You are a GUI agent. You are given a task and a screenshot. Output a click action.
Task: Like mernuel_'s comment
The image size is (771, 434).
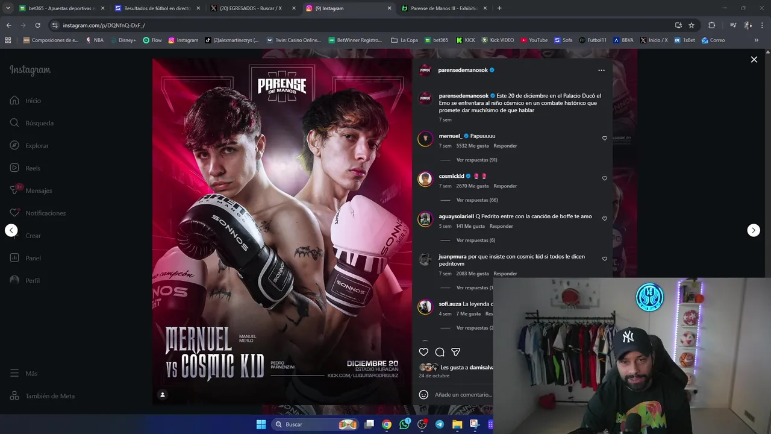tap(605, 139)
